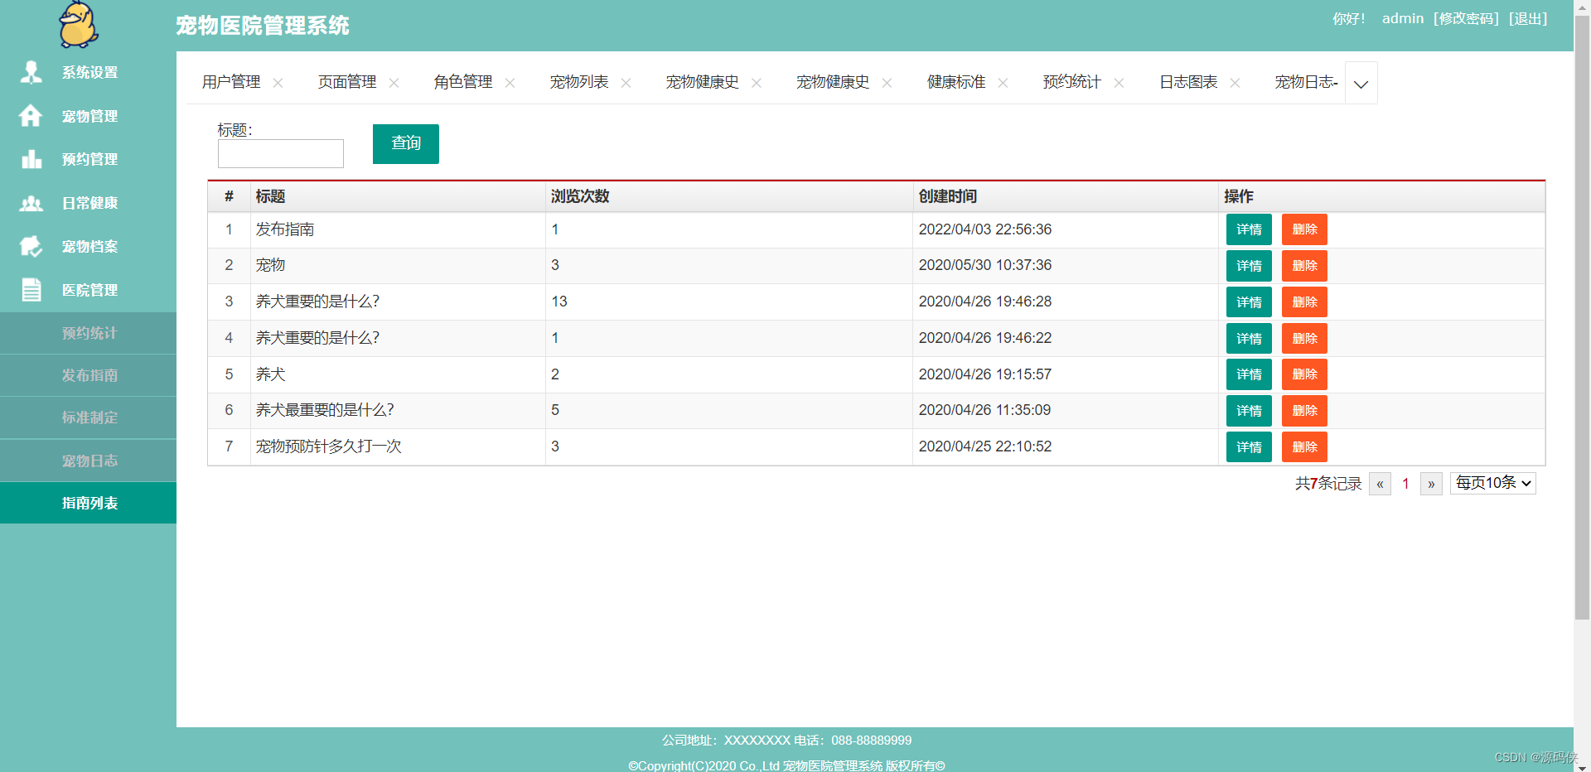Click the 查询 search button
This screenshot has width=1591, height=772.
406,144
